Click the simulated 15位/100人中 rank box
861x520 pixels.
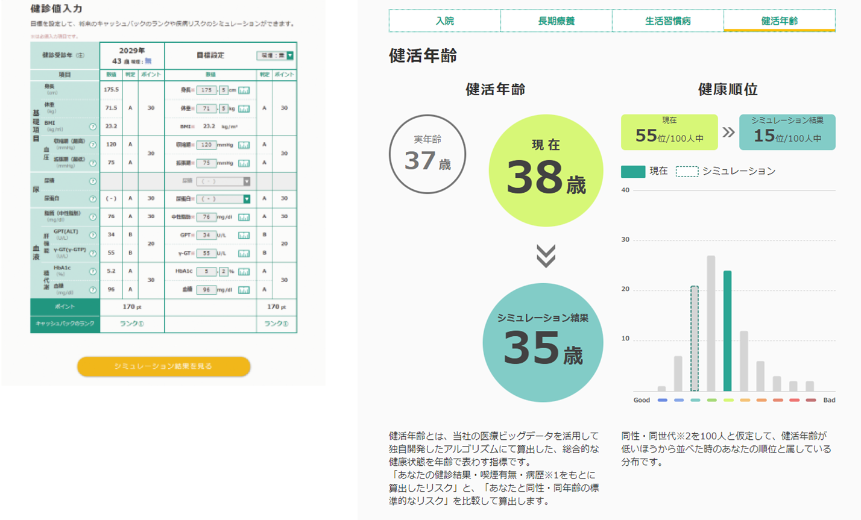point(787,132)
